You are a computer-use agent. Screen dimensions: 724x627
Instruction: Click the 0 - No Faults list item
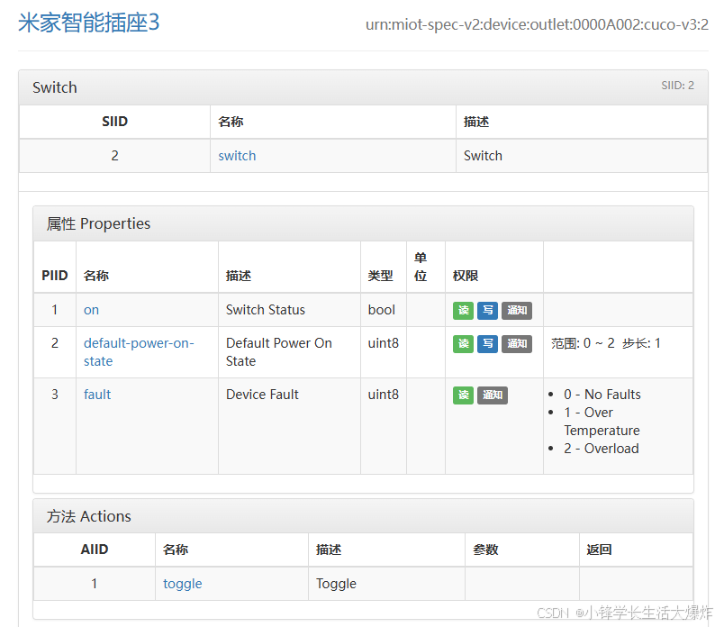tap(602, 395)
